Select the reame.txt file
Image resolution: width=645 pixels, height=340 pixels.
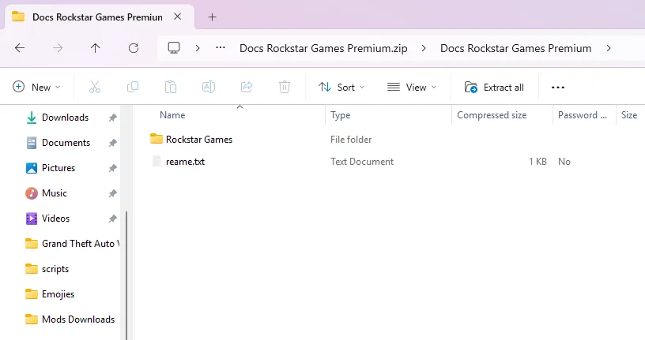click(x=185, y=162)
